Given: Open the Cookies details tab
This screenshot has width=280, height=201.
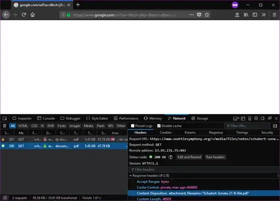Looking at the screenshot, I should coord(165,133).
